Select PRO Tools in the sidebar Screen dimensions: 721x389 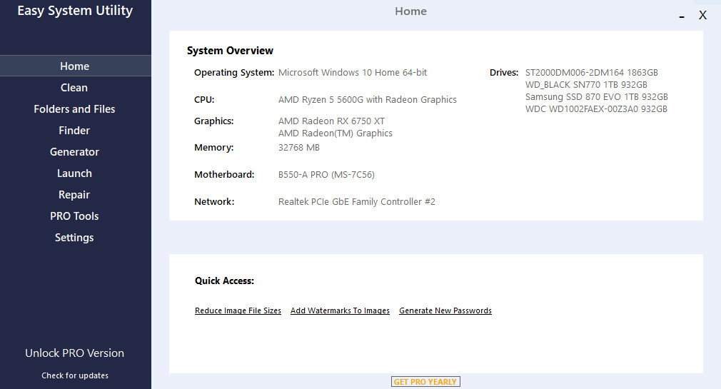(x=74, y=216)
